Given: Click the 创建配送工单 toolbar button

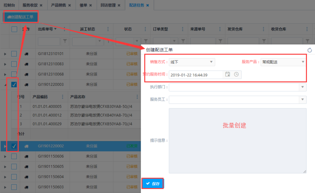Looking at the screenshot, I should (x=20, y=16).
